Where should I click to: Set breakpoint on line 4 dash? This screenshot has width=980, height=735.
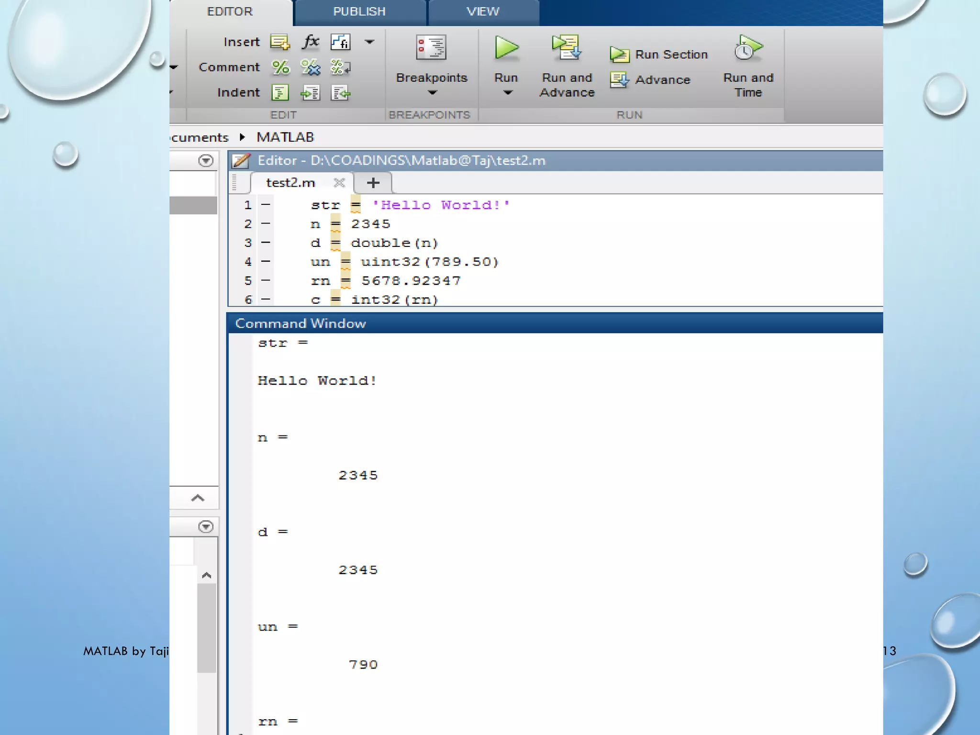tap(266, 262)
